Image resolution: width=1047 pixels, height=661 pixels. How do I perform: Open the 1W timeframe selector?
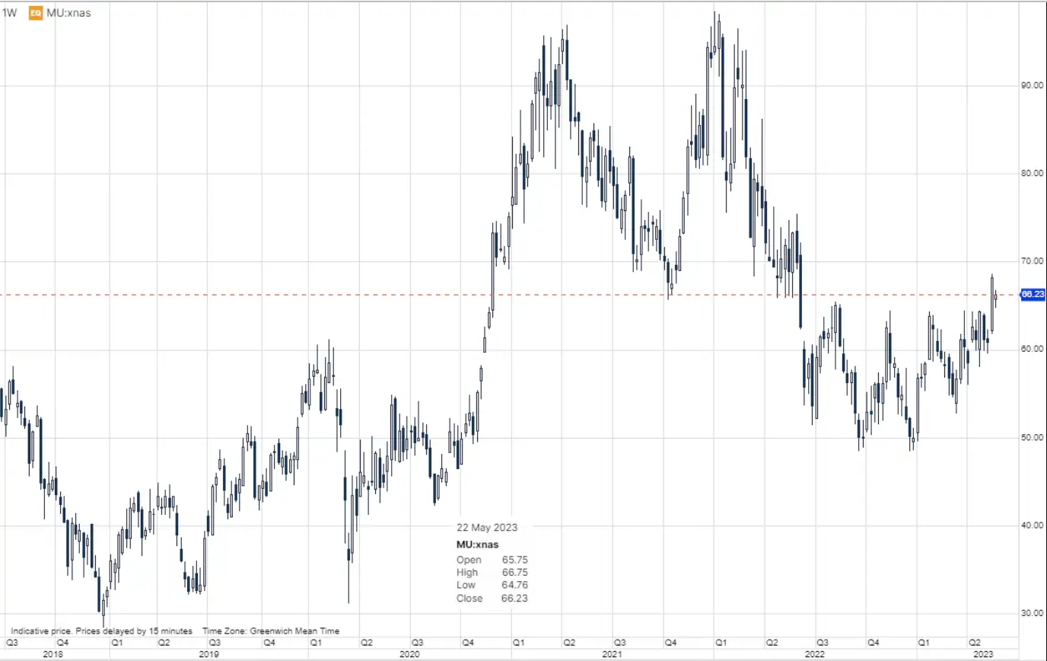tap(8, 13)
